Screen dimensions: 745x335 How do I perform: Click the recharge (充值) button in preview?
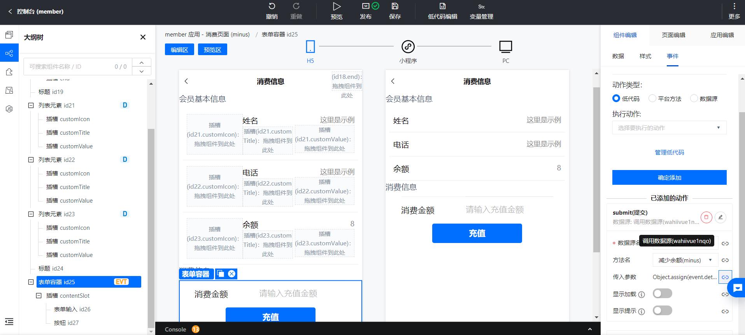tap(477, 233)
